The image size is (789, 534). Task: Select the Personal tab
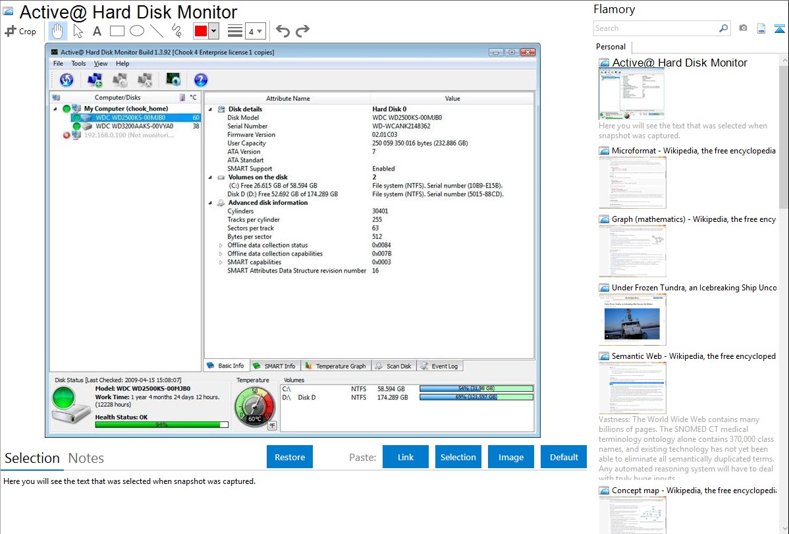pos(611,47)
